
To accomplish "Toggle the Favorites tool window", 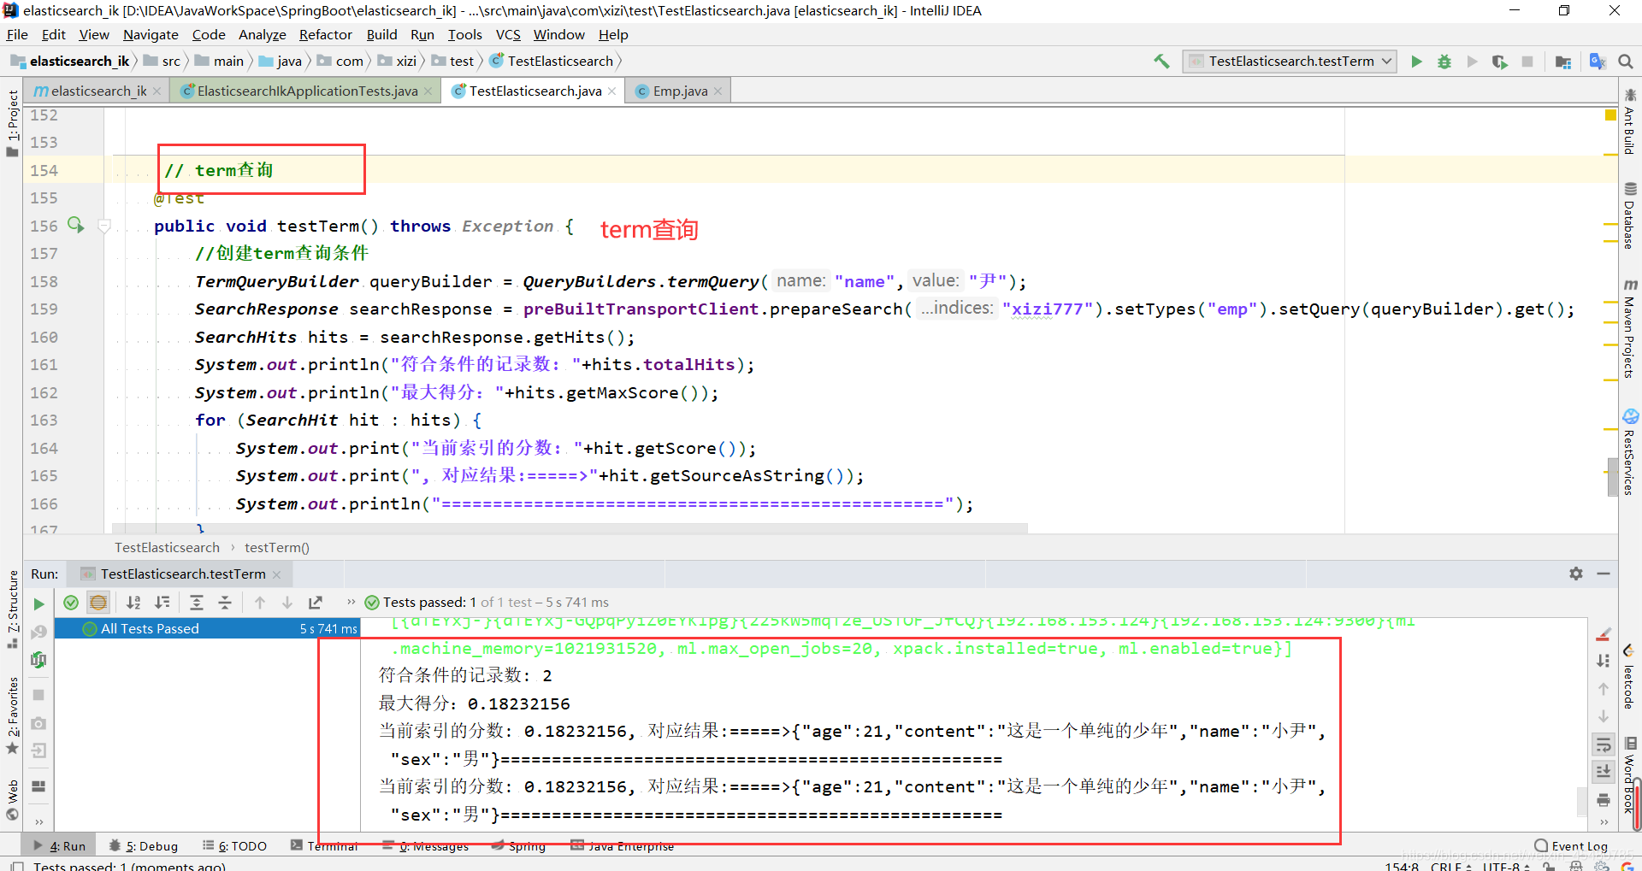I will (x=12, y=715).
